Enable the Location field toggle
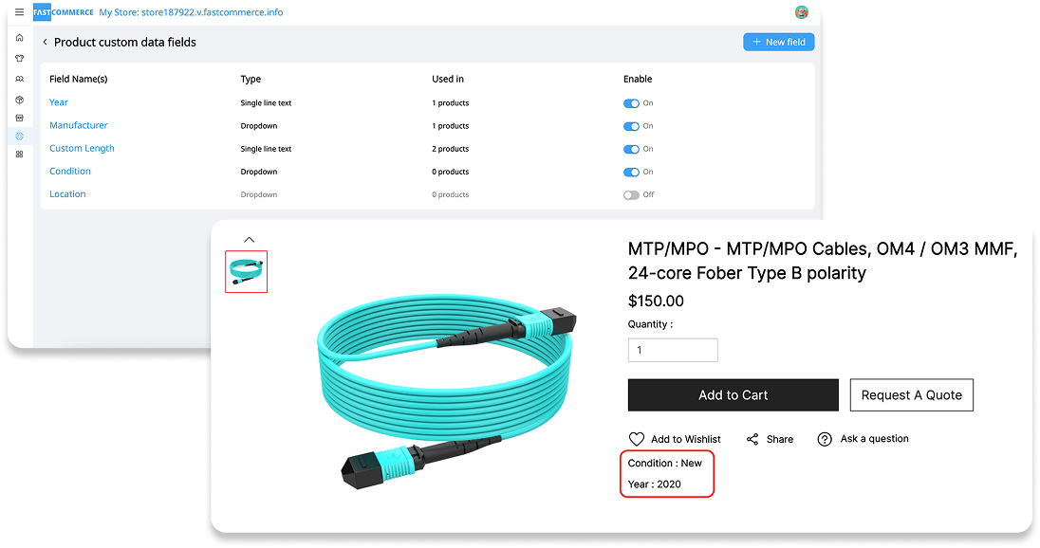Image resolution: width=1040 pixels, height=548 pixels. click(x=632, y=193)
